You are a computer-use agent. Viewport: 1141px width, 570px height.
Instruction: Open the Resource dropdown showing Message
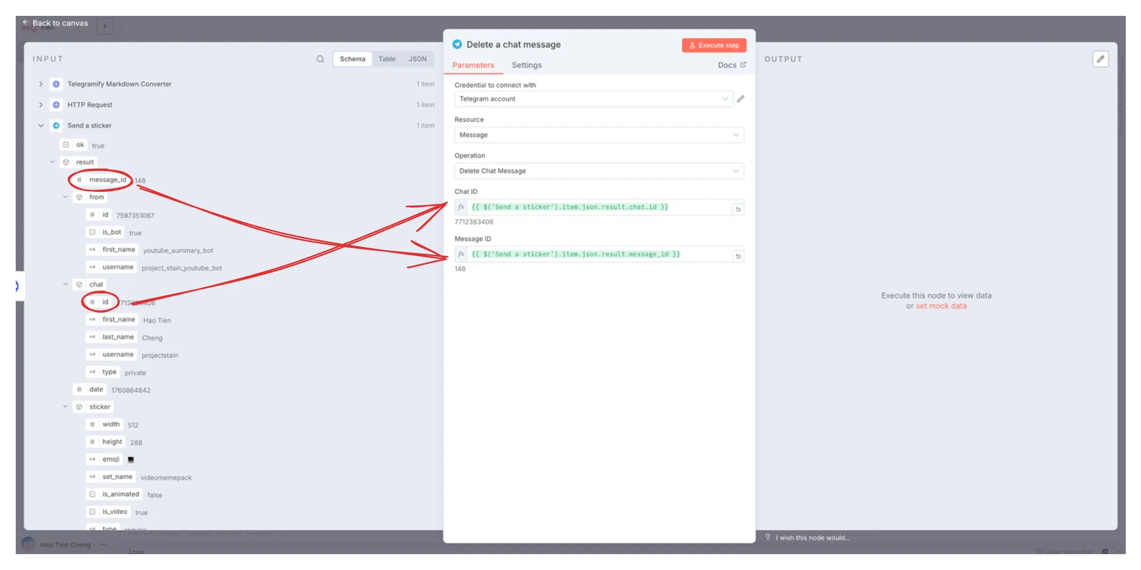coord(598,135)
